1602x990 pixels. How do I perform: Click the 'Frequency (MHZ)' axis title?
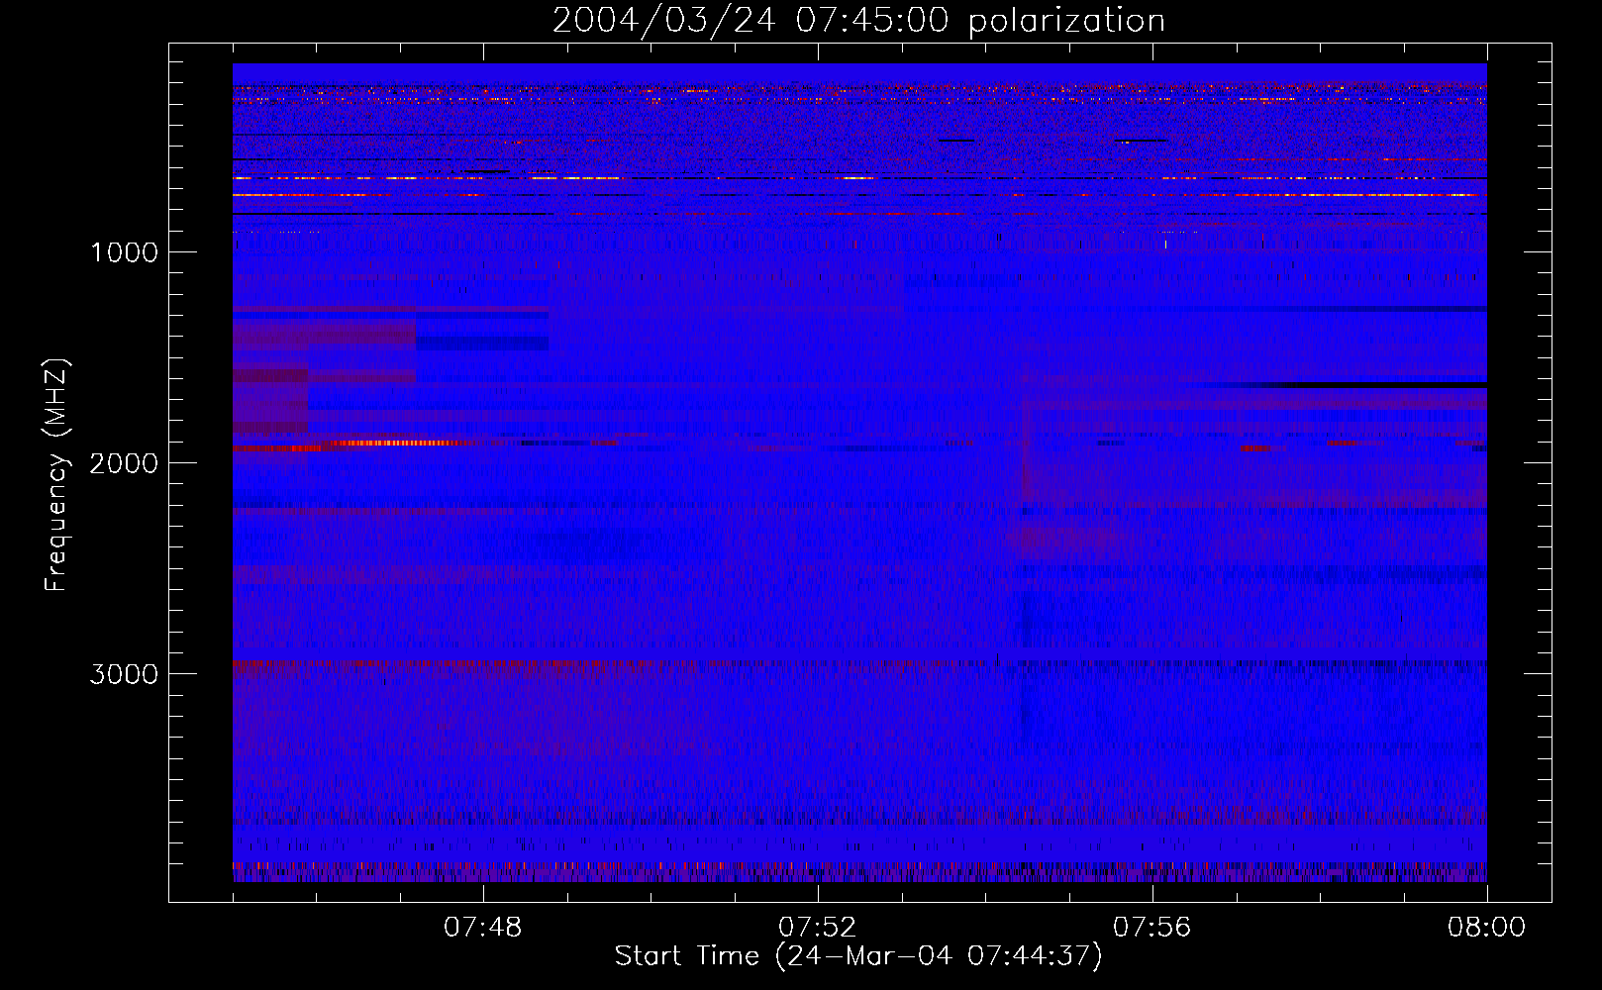[x=56, y=475]
